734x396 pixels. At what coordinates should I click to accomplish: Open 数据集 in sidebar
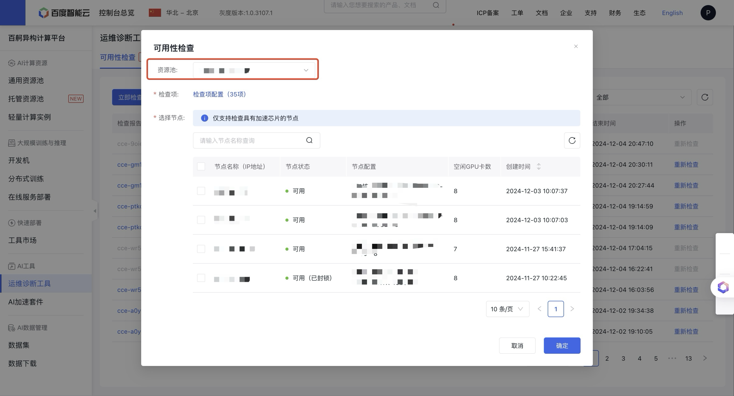[x=19, y=345]
